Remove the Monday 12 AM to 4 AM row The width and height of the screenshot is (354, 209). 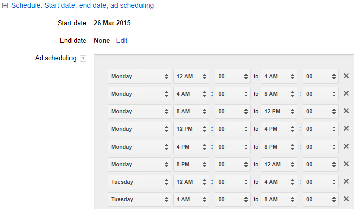[346, 76]
